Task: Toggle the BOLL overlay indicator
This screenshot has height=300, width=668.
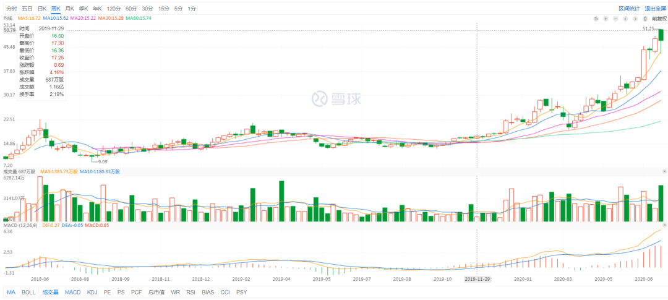Action: pos(28,292)
